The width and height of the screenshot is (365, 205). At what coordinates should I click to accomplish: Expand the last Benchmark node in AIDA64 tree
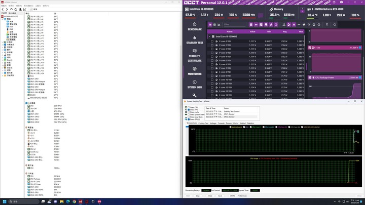coord(3,75)
